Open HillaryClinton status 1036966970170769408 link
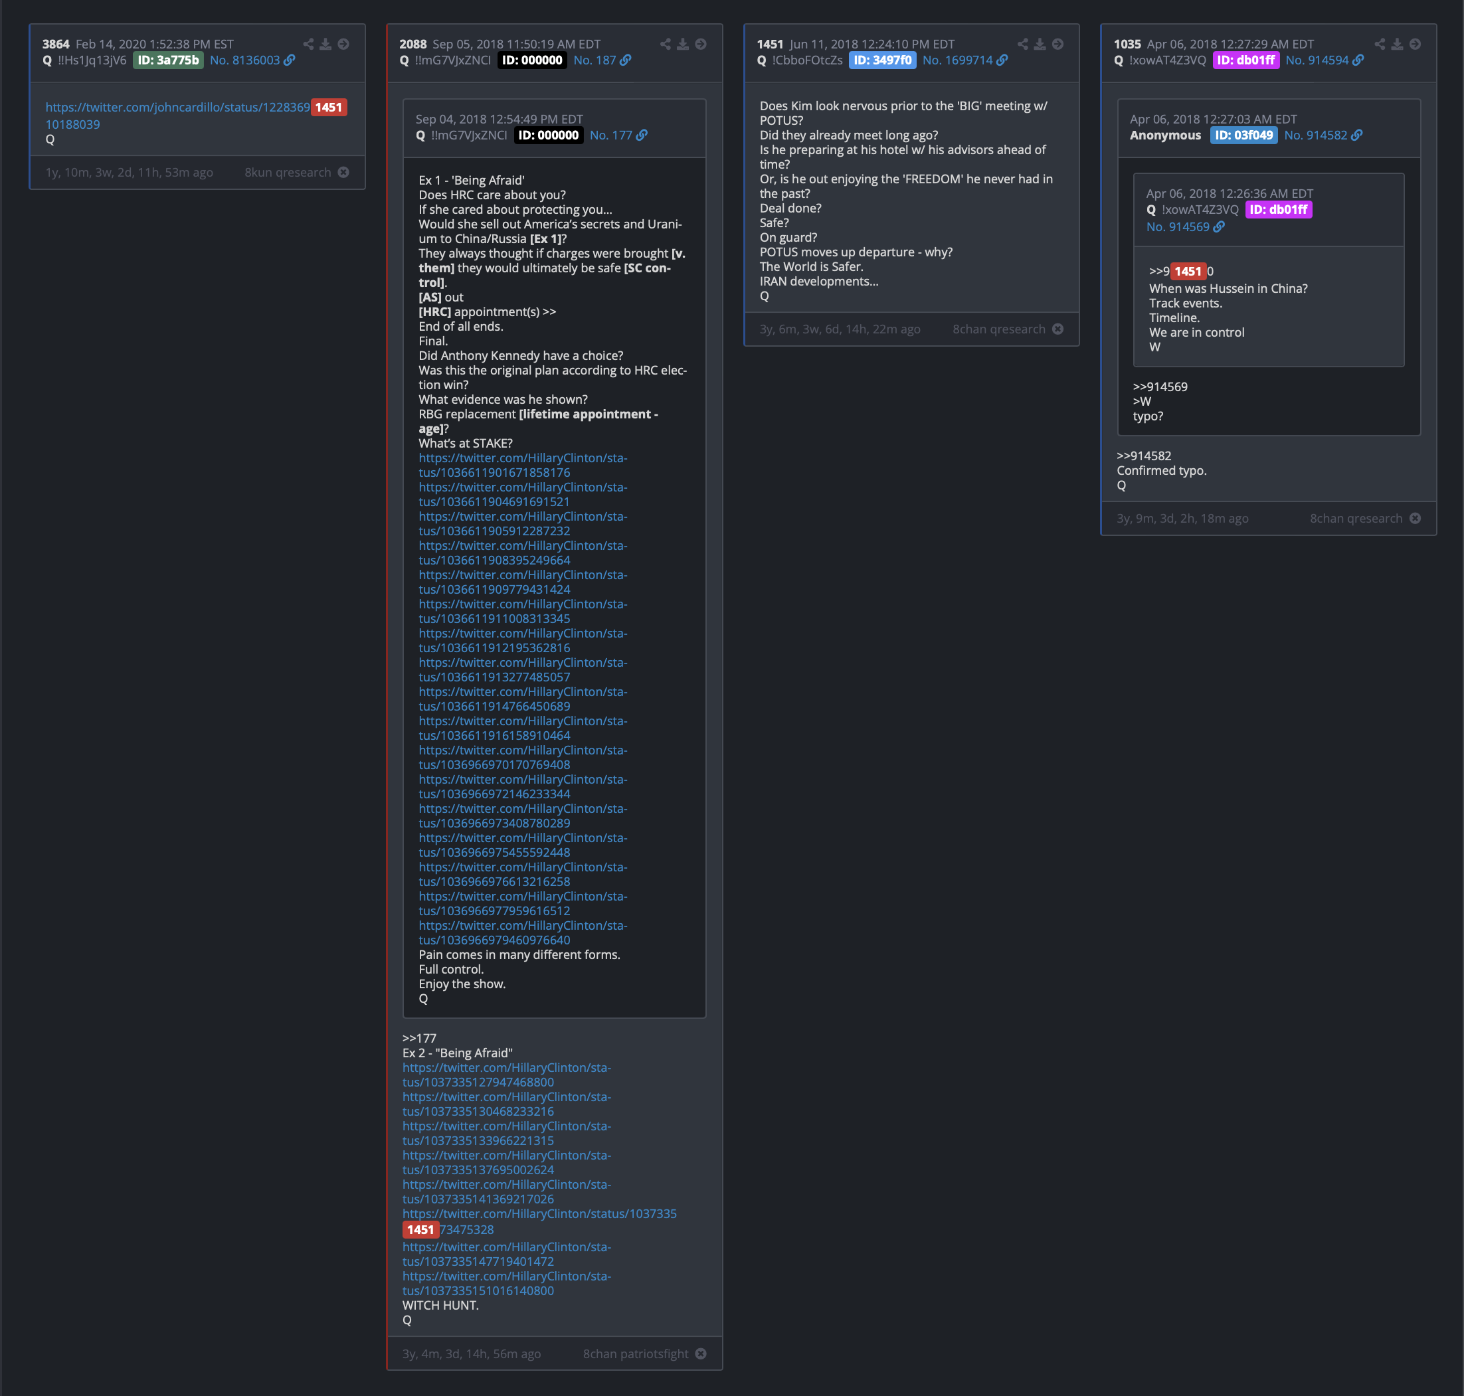The width and height of the screenshot is (1464, 1396). point(523,758)
